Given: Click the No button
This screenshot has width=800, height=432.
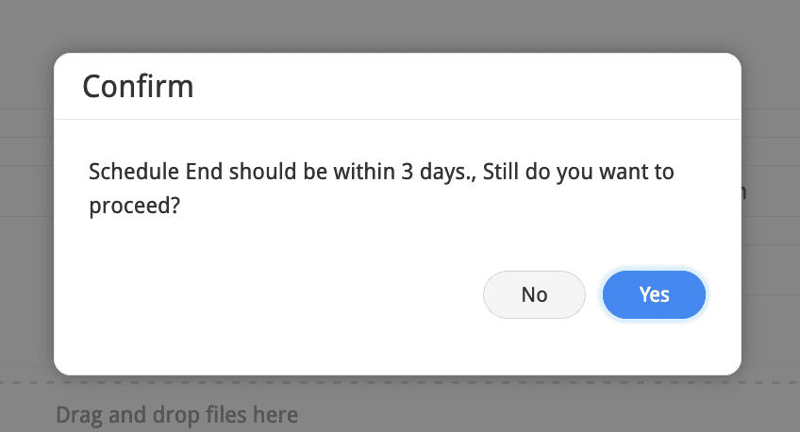Looking at the screenshot, I should point(534,294).
